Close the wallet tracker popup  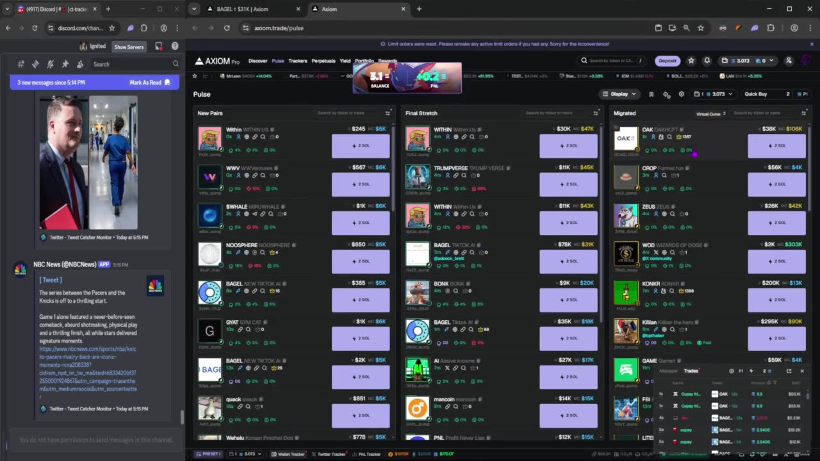(x=801, y=371)
